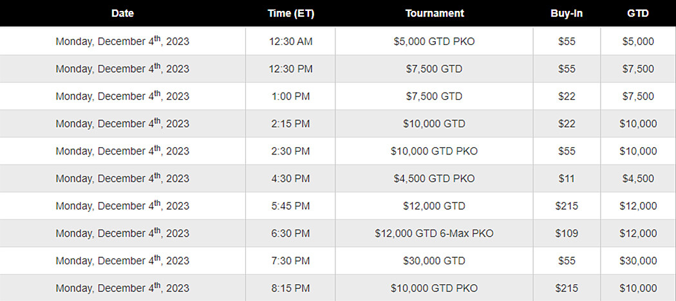Select the $30,000 guarantee amount in GTD column
The width and height of the screenshot is (676, 301).
[x=638, y=260]
